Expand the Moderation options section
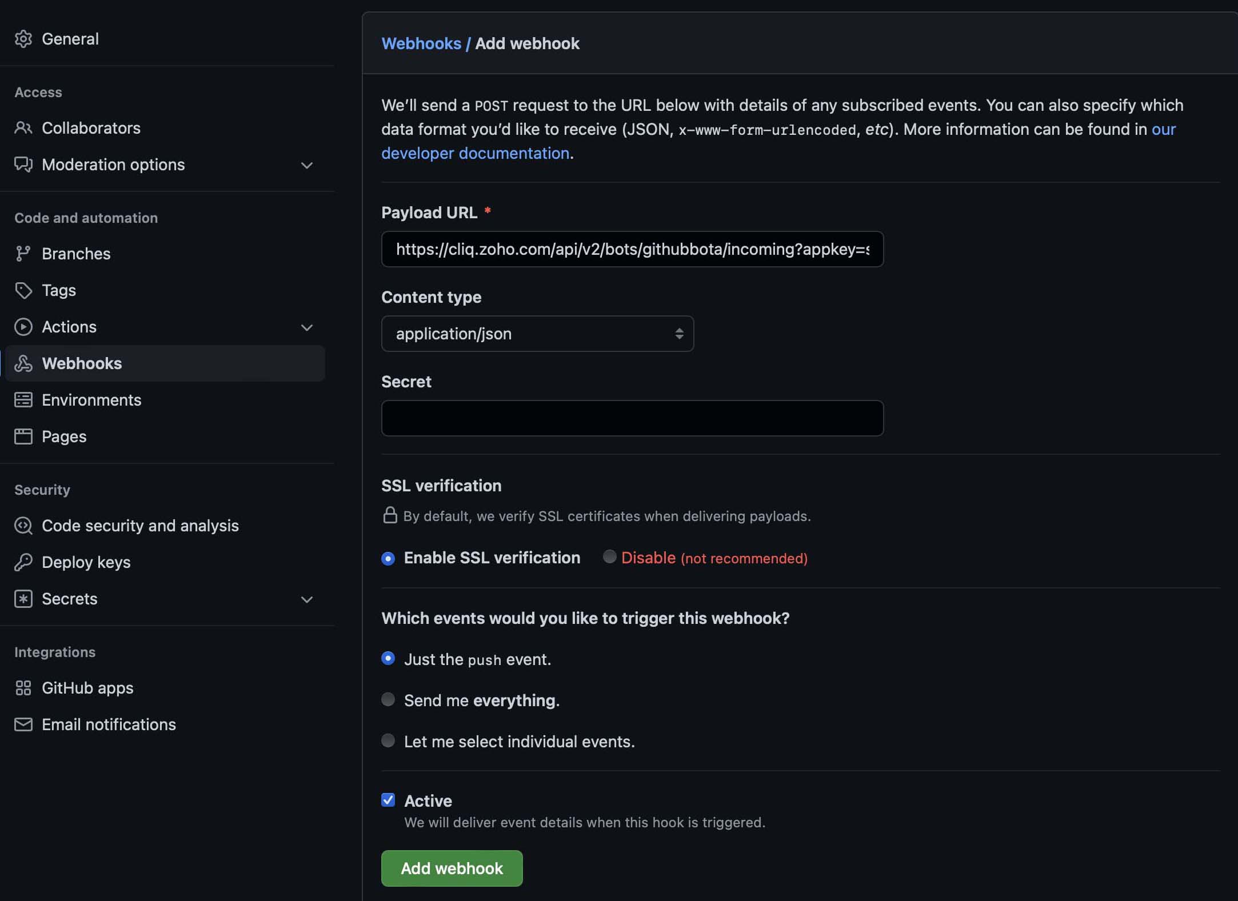This screenshot has width=1238, height=901. click(307, 165)
